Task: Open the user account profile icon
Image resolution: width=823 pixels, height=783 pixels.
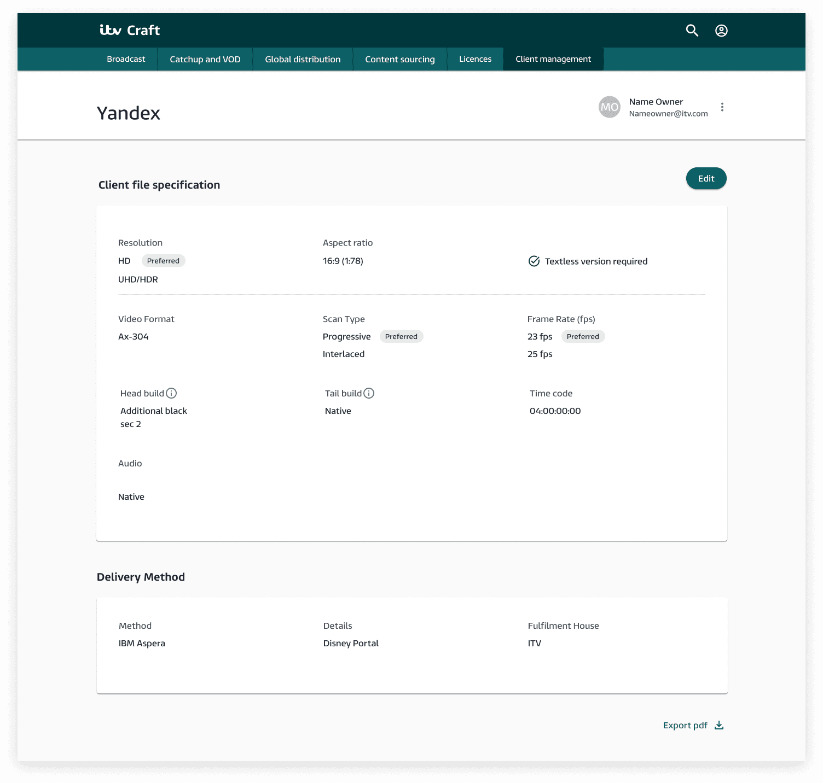Action: click(x=721, y=31)
